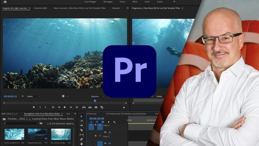Image resolution: width=259 pixels, height=146 pixels.
Task: Open Controllo effetti tab
Action: (x=40, y=8)
